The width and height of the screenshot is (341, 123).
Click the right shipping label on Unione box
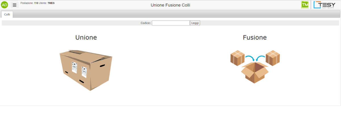tap(84, 72)
